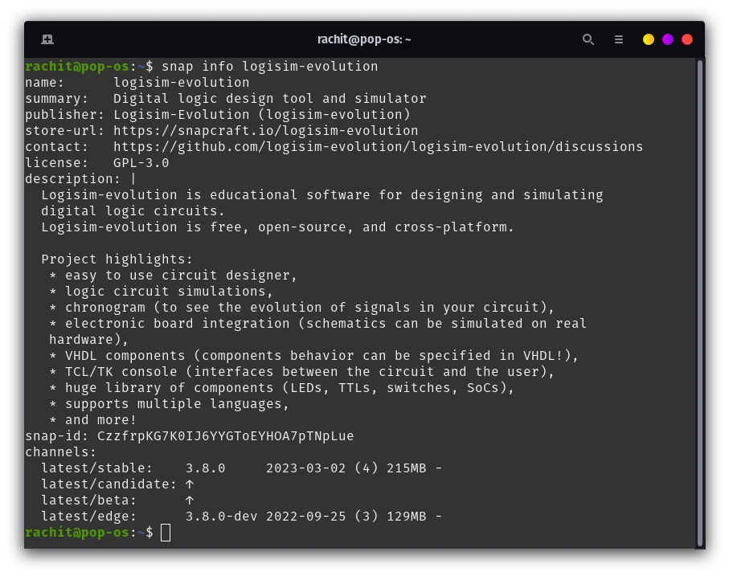Click the latest/candidate up arrow
The width and height of the screenshot is (729, 576).
click(189, 484)
